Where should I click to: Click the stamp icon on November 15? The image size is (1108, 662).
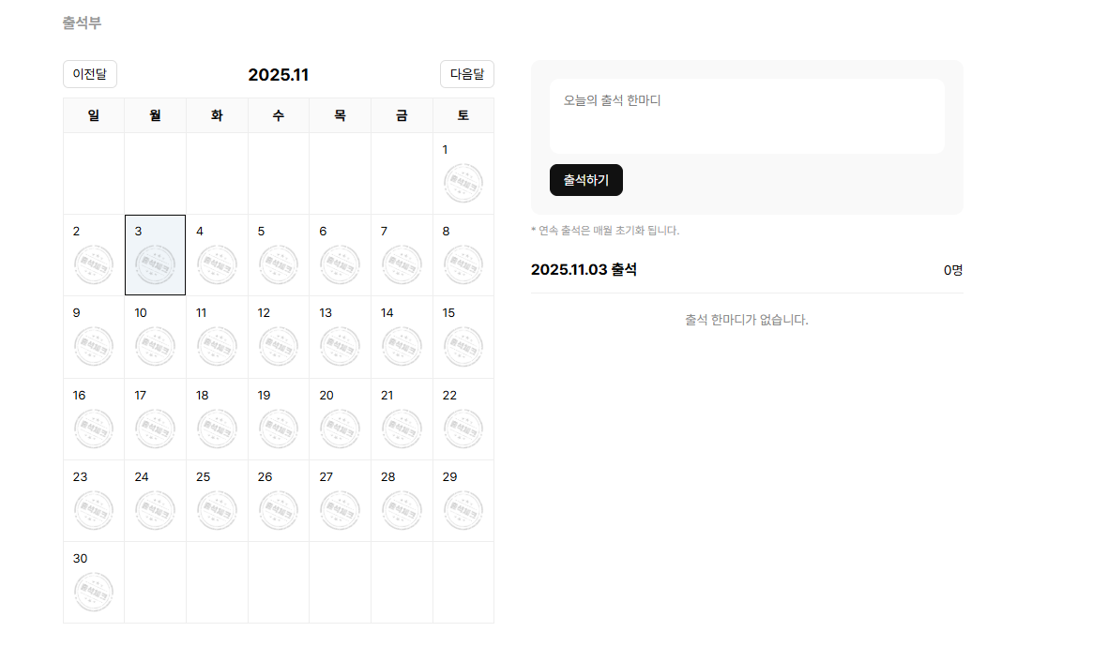coord(463,347)
